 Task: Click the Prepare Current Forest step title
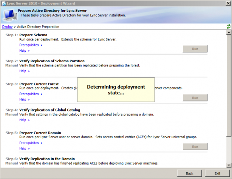coord(39,84)
